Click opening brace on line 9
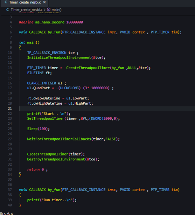195x215 pixels. pos(20,48)
